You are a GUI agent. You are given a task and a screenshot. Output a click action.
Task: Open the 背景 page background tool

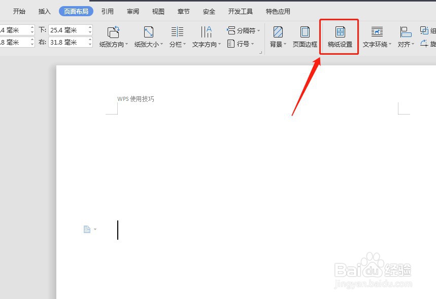point(278,36)
